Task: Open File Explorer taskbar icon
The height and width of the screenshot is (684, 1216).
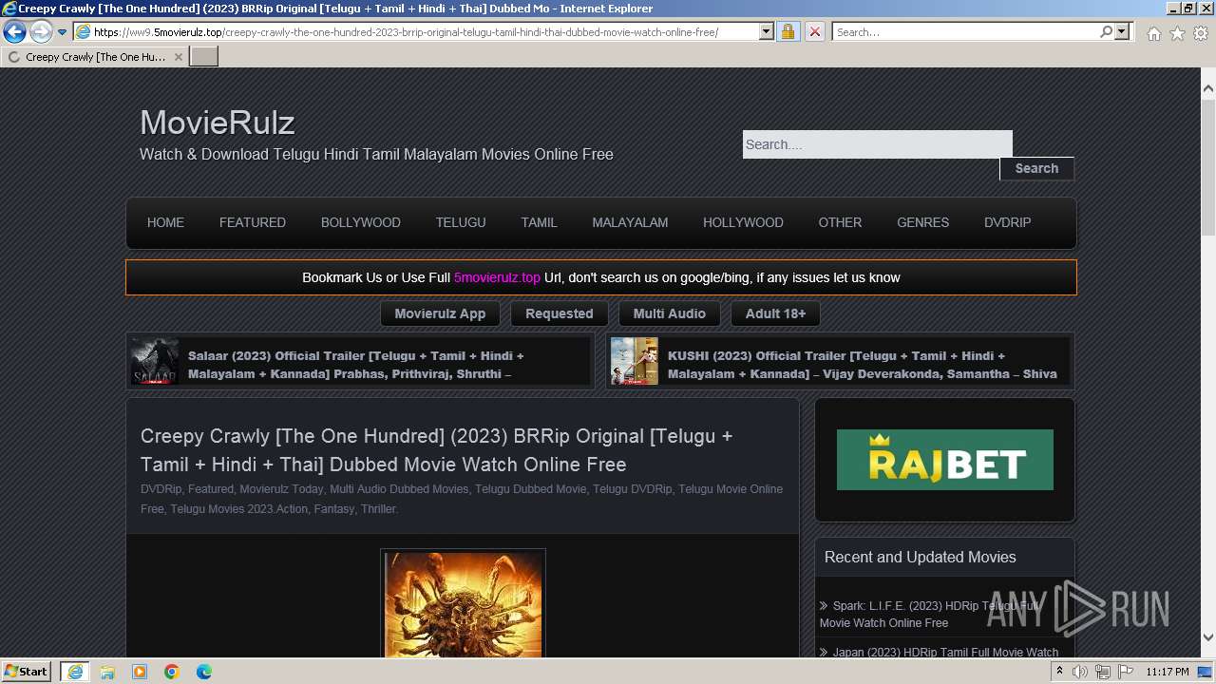Action: pyautogui.click(x=107, y=672)
